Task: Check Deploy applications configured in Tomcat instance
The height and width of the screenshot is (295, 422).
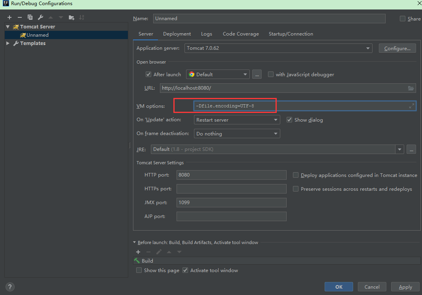Action: (x=295, y=175)
